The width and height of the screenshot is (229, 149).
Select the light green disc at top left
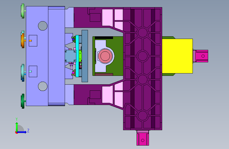point(23,11)
